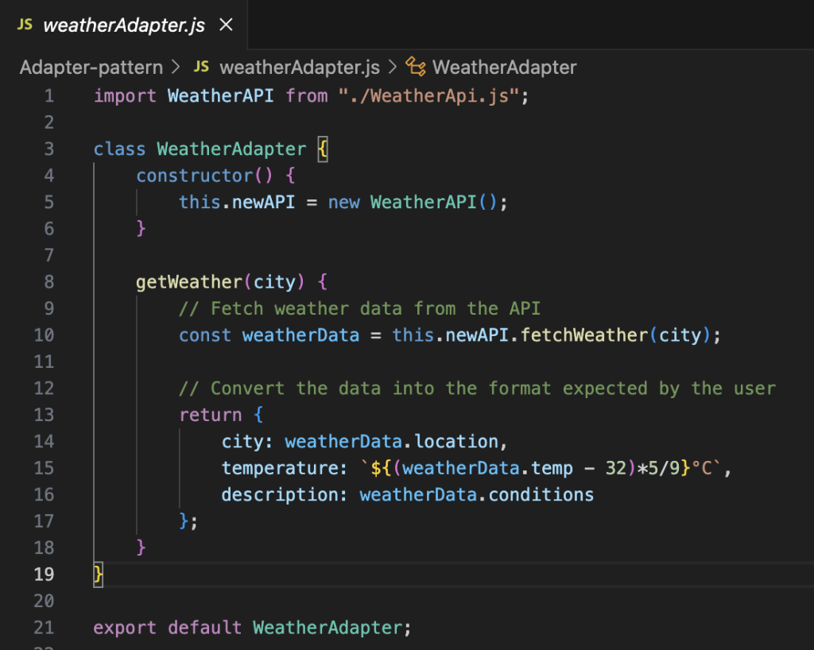Click weatherData.conditions on line 16

coord(477,495)
